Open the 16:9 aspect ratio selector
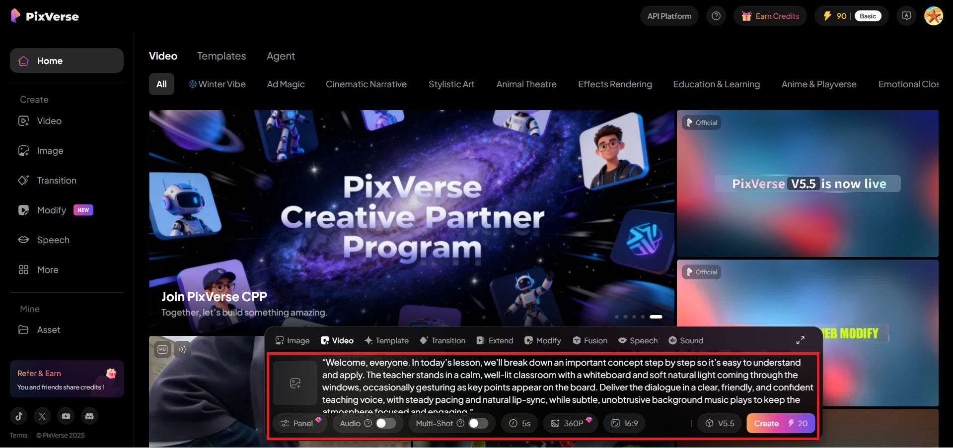953x448 pixels. 624,423
